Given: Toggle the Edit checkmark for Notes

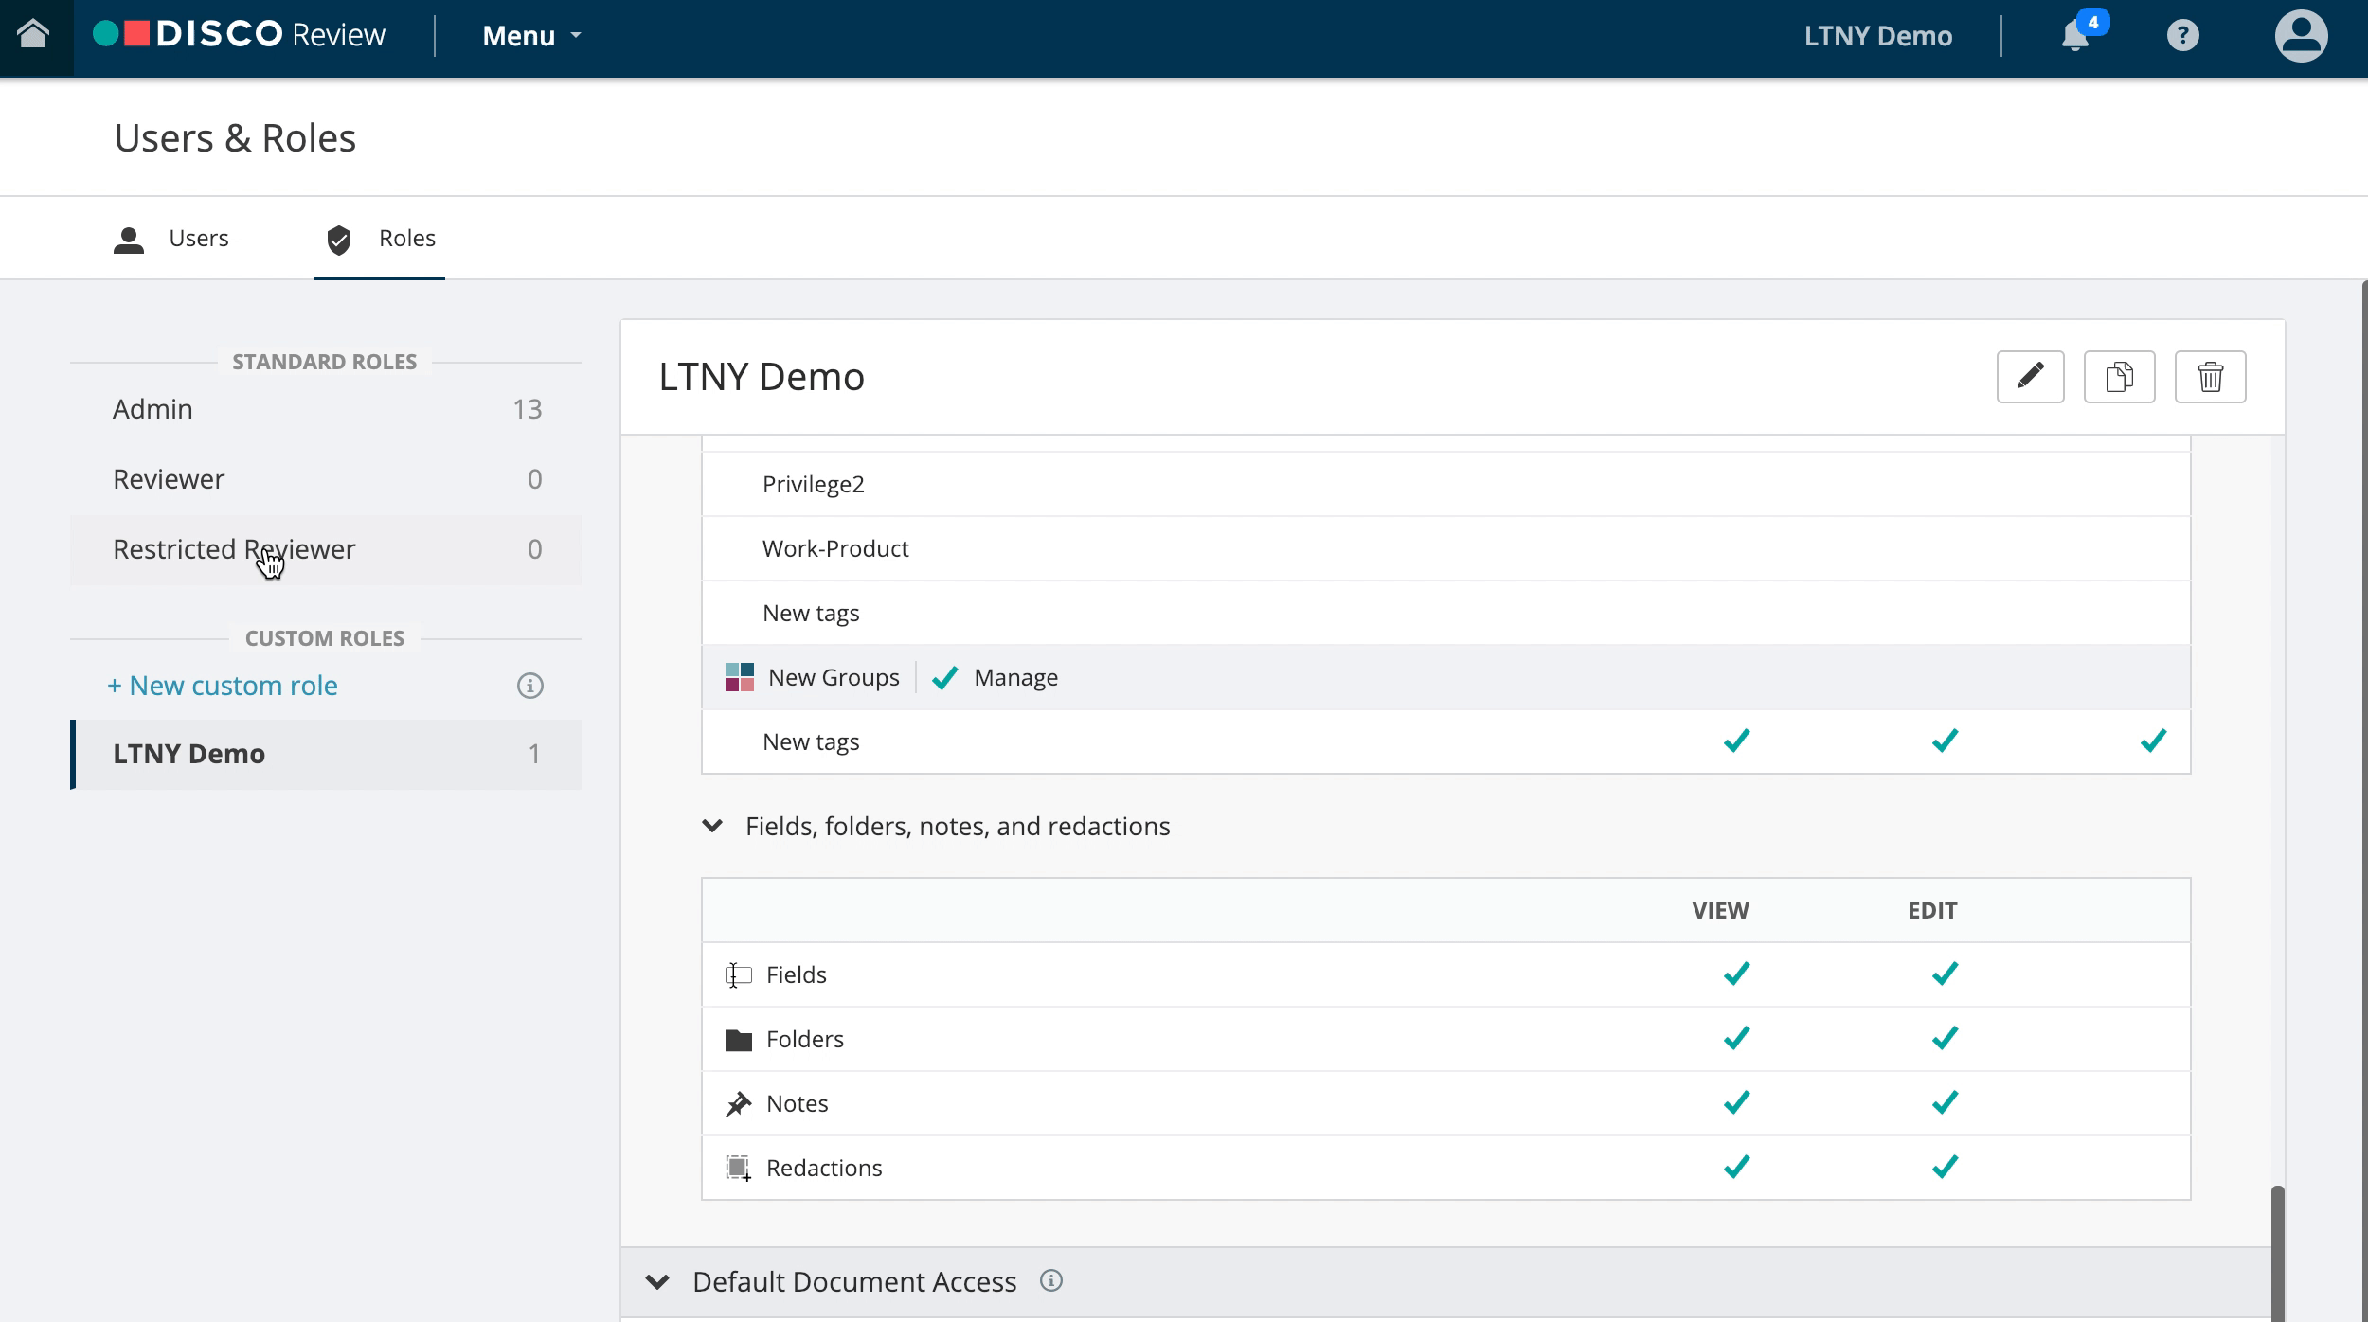Looking at the screenshot, I should 1946,1102.
